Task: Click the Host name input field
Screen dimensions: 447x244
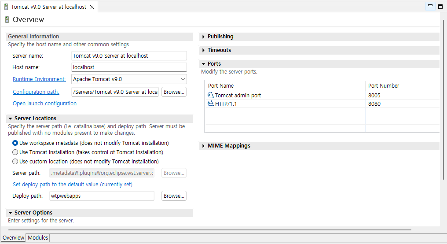Action: tap(129, 67)
